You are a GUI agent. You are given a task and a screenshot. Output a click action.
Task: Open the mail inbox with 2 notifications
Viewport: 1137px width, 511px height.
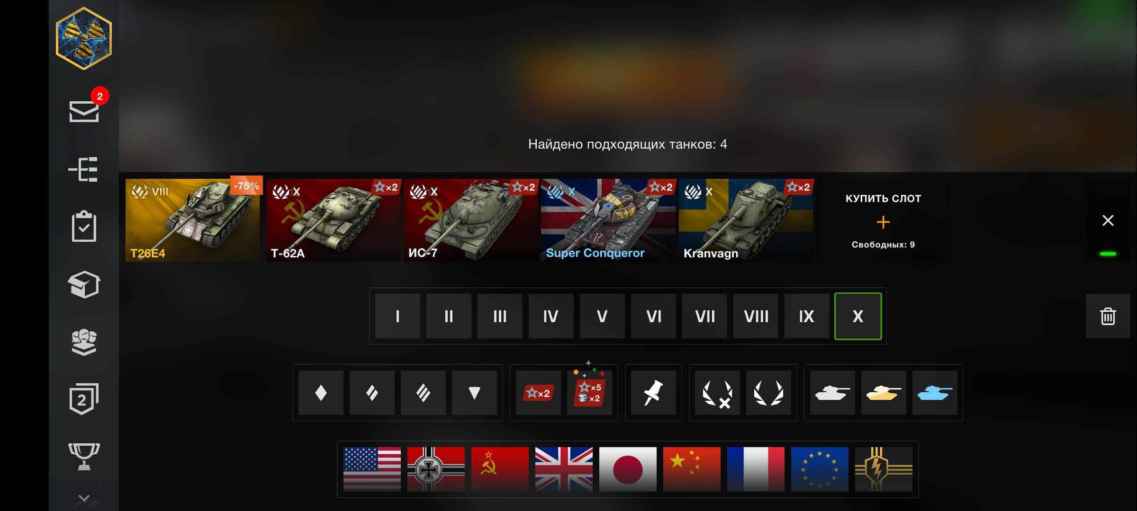(x=84, y=110)
